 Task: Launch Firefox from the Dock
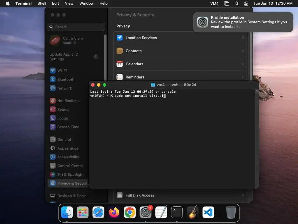coord(114,212)
